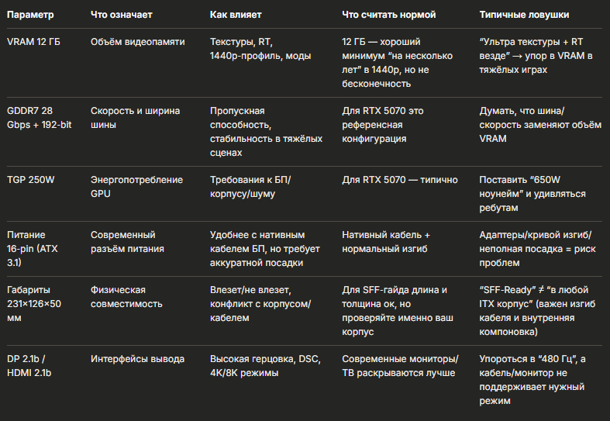The height and width of the screenshot is (421, 610).
Task: Click the "Нативный кабель + нормальный изгиб" cell
Action: [386, 242]
